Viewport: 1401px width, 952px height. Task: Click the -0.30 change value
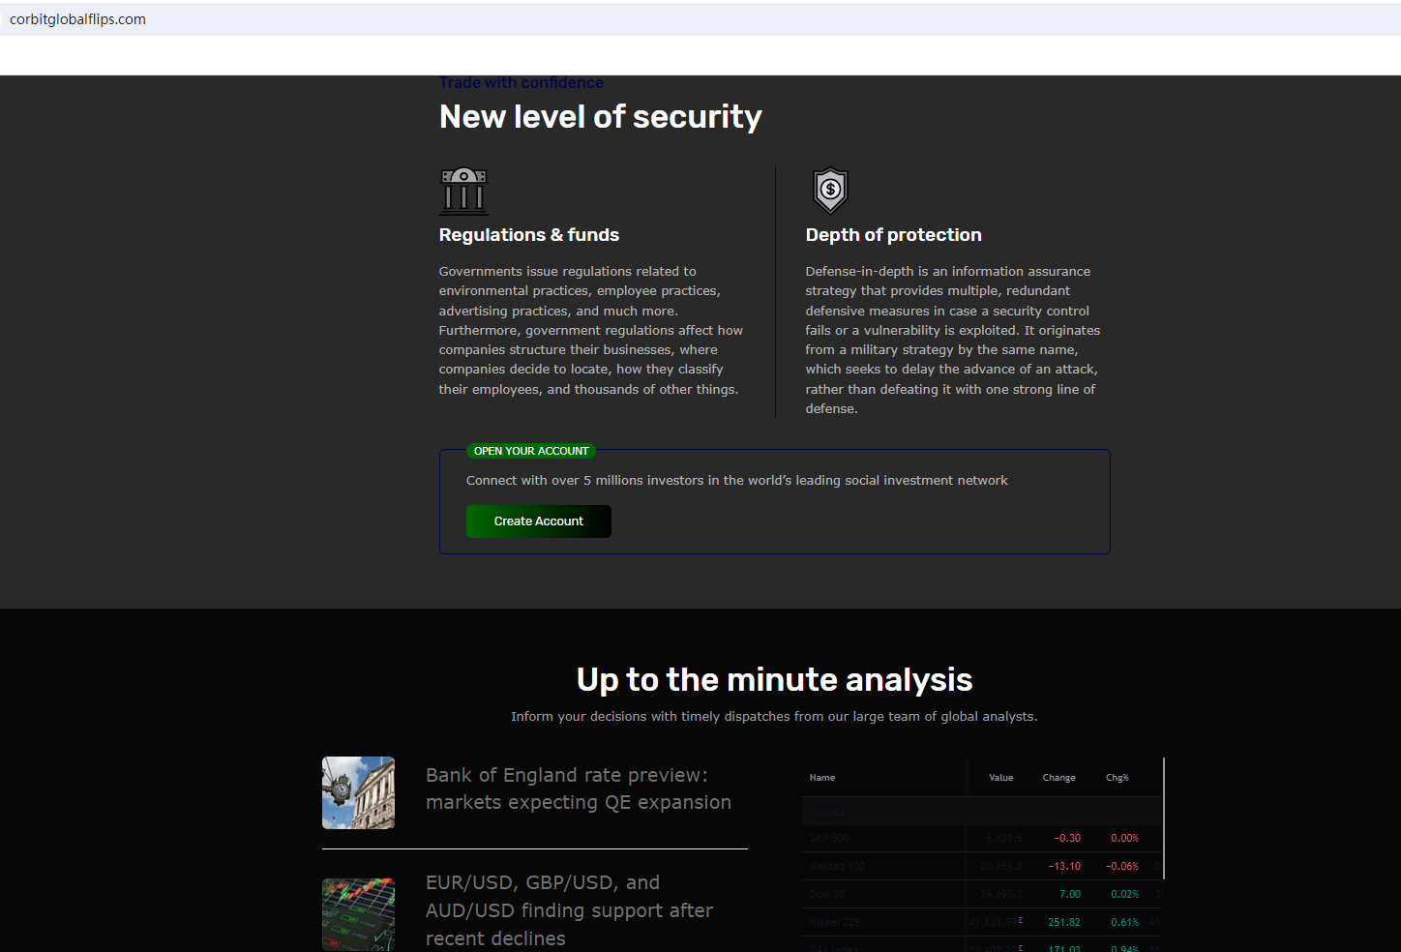[1067, 838]
